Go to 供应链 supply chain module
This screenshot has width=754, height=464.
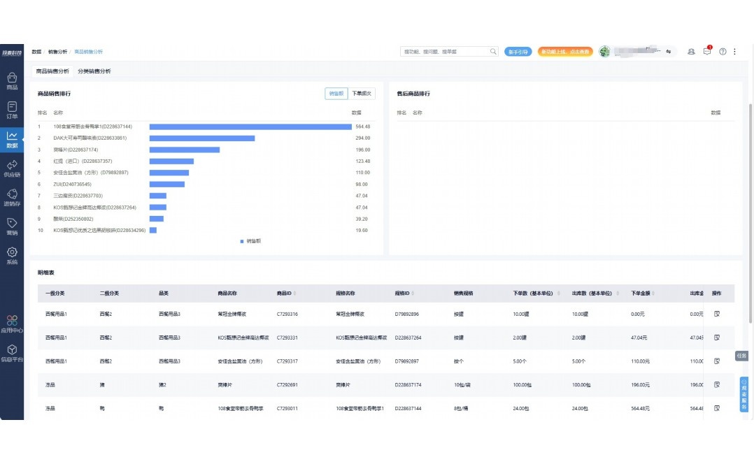coord(12,168)
